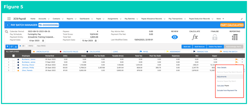Open the PB-0000000064 batch link
This screenshot has width=248, height=105.
pyautogui.click(x=49, y=25)
